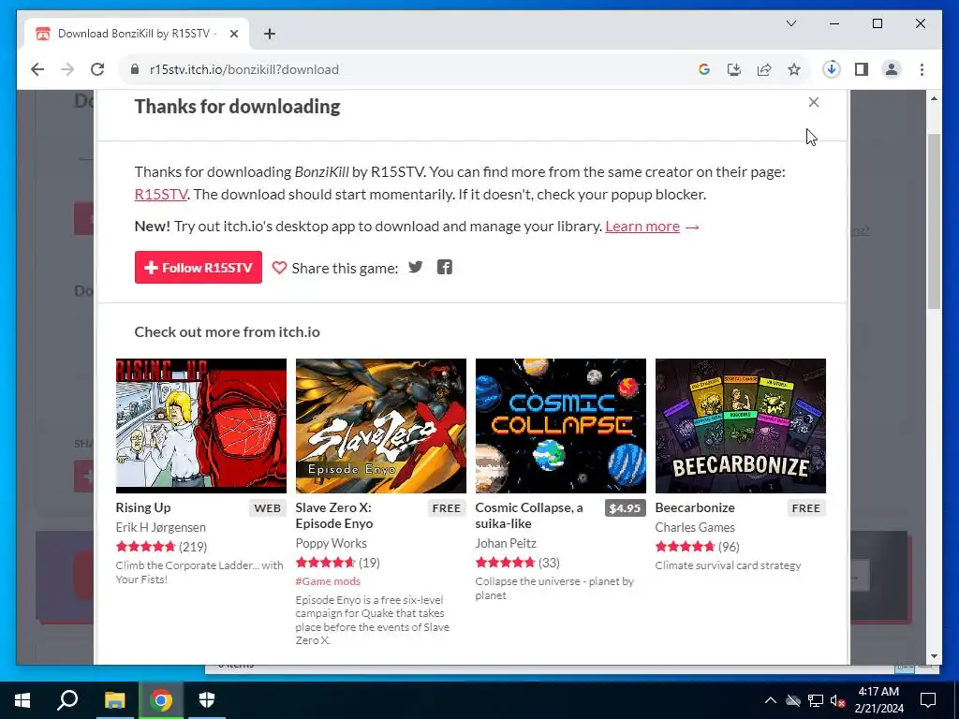Image resolution: width=959 pixels, height=719 pixels.
Task: Open a new tab with the plus button
Action: click(x=270, y=35)
